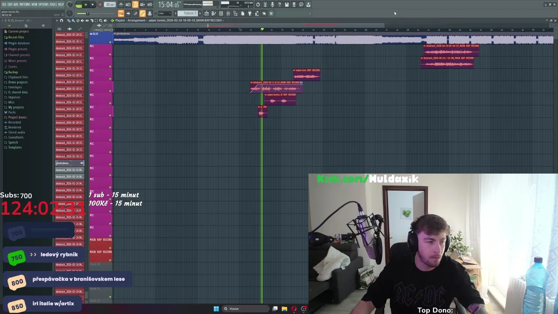
Task: Select the Slice tool in playlist
Action: [92, 20]
